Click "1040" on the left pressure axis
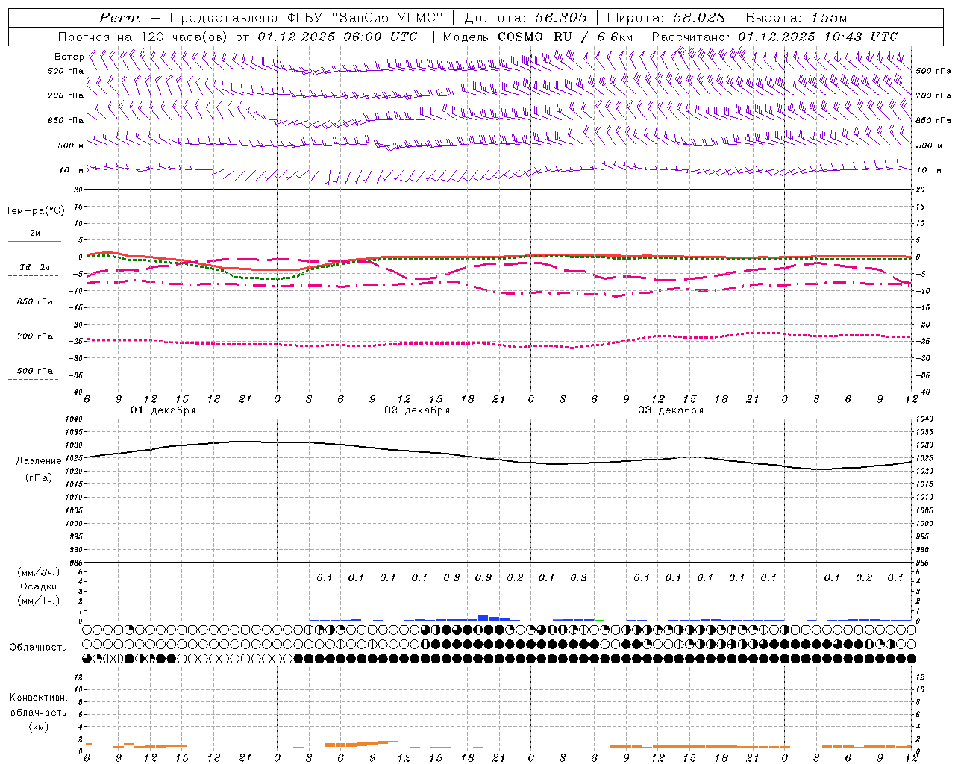955x764 pixels. (x=75, y=419)
